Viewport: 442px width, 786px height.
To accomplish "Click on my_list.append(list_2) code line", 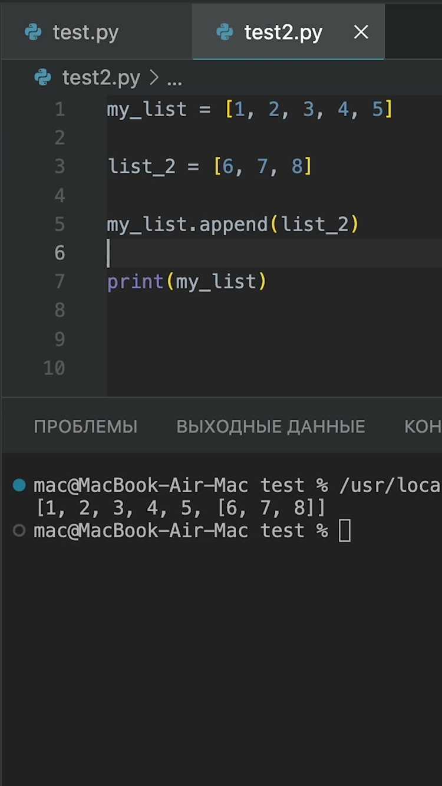I will pos(233,225).
